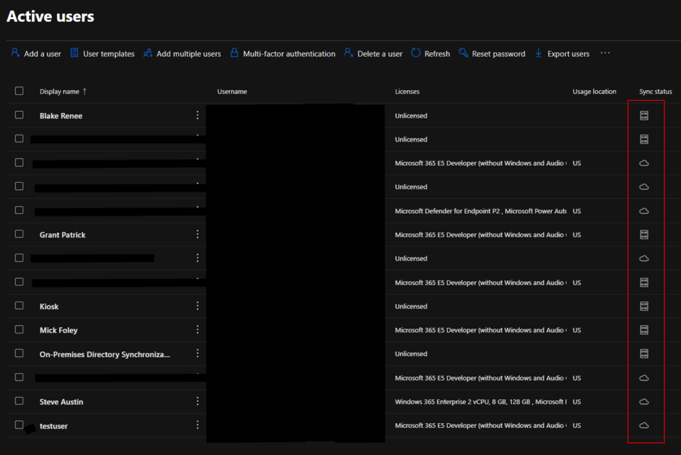The image size is (681, 455).
Task: Open the testuser user profile
Action: (53, 426)
